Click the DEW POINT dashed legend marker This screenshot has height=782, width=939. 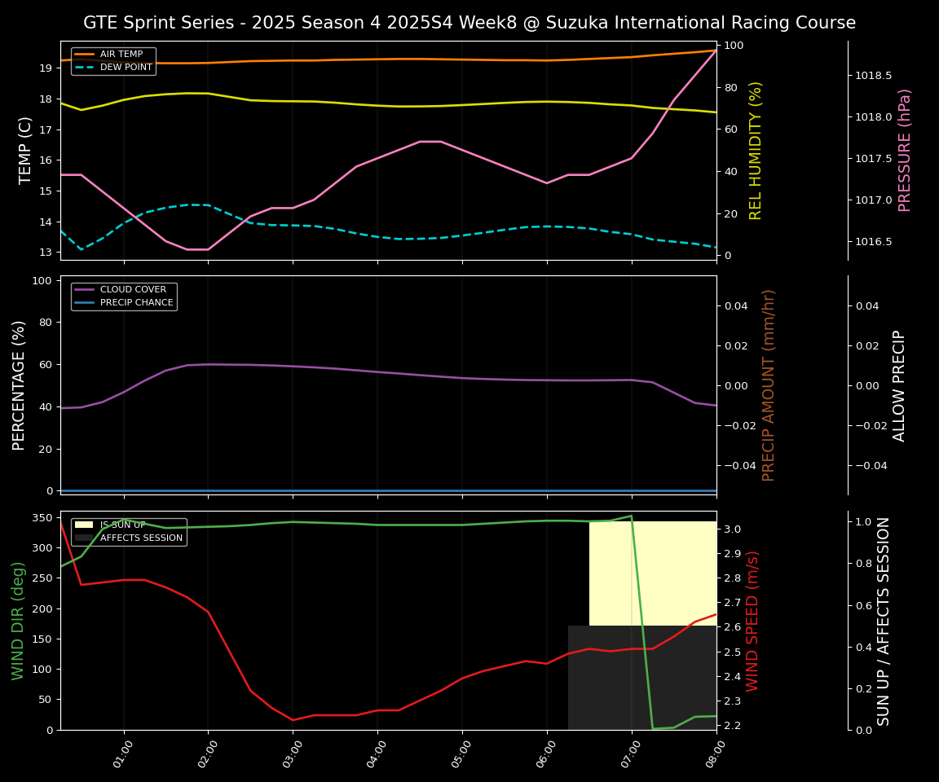coord(85,68)
